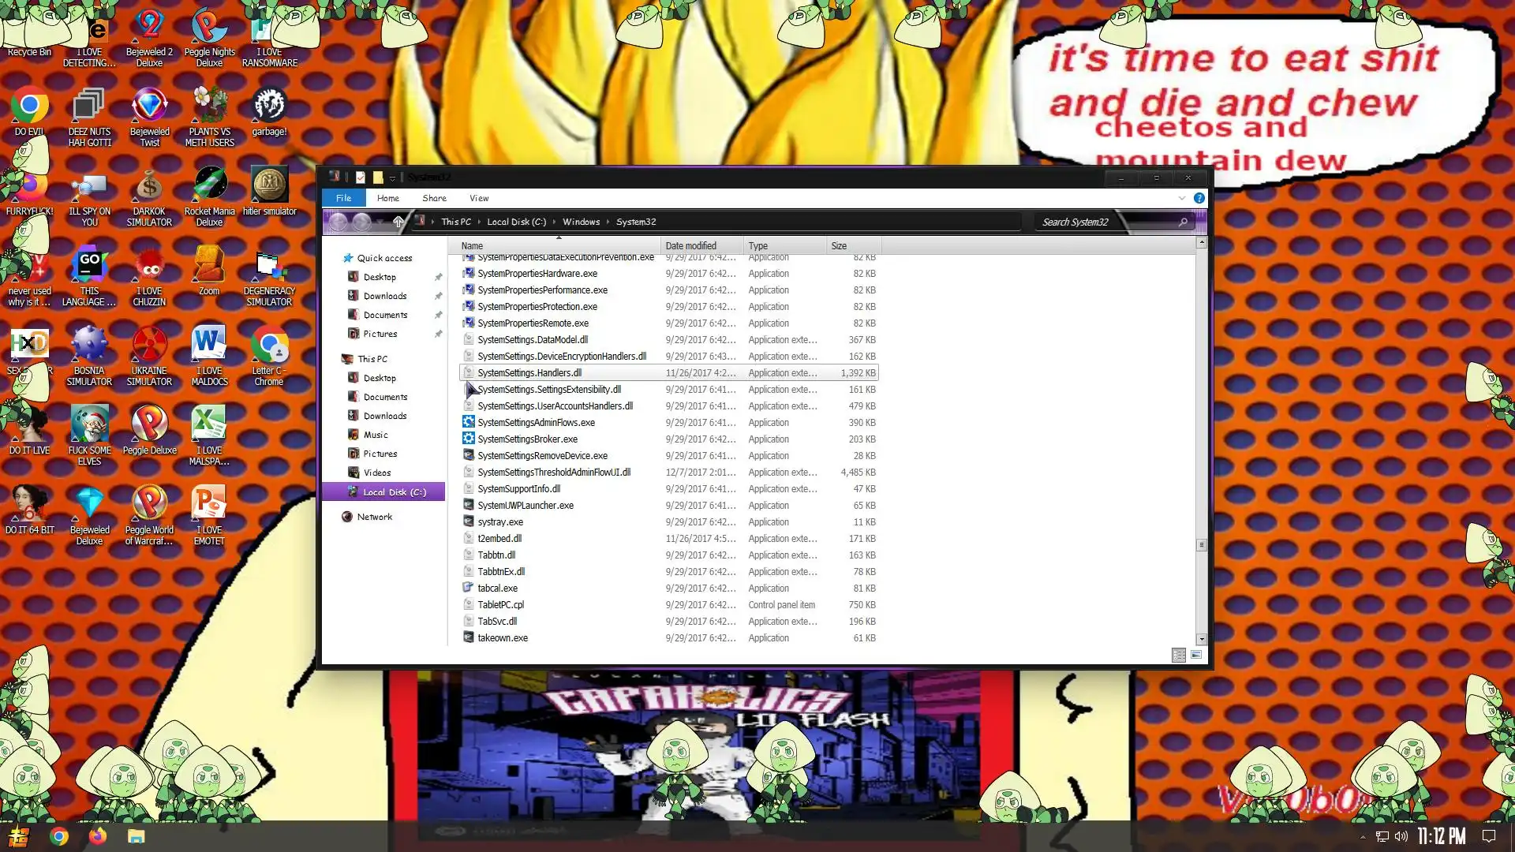Click the Back navigation button
1515x852 pixels.
point(338,222)
